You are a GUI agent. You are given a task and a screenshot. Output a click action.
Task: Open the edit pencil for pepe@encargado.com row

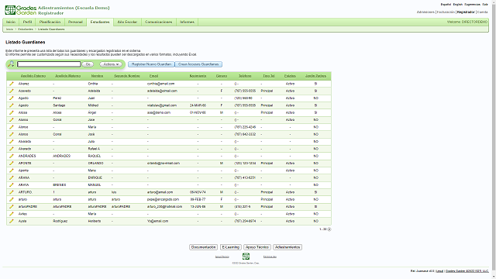[12, 199]
